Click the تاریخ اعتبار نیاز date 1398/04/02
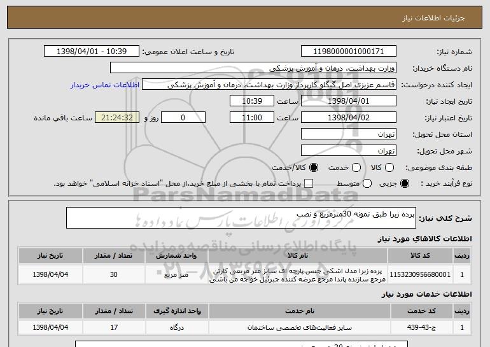 click(x=349, y=118)
